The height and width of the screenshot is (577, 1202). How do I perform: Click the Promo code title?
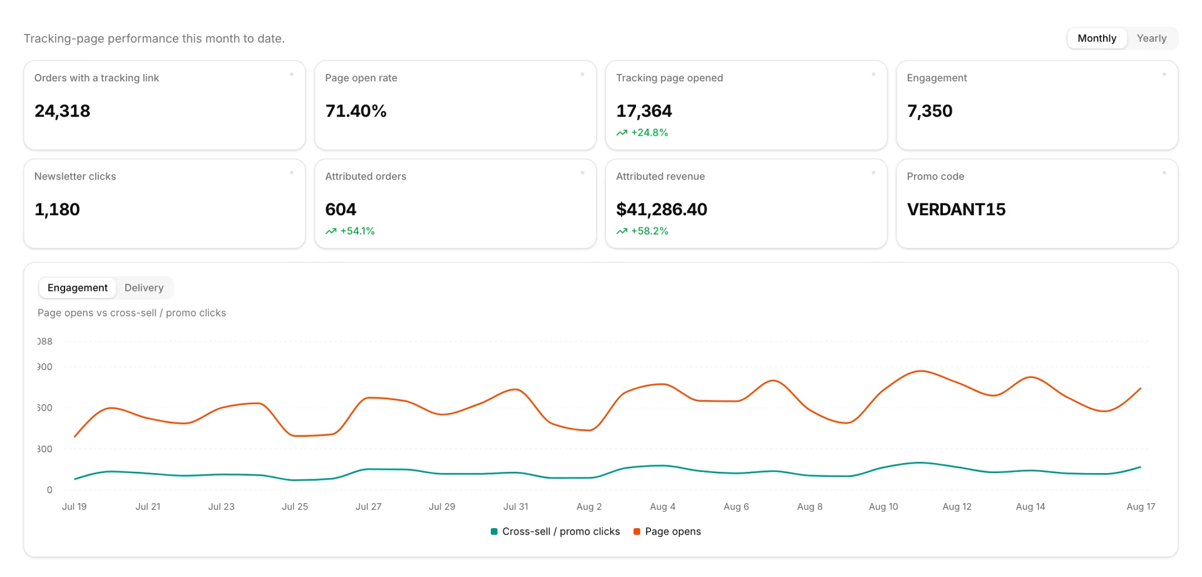(935, 176)
